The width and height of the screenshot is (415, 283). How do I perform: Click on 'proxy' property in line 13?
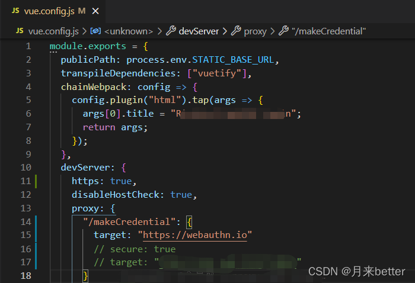(x=85, y=209)
